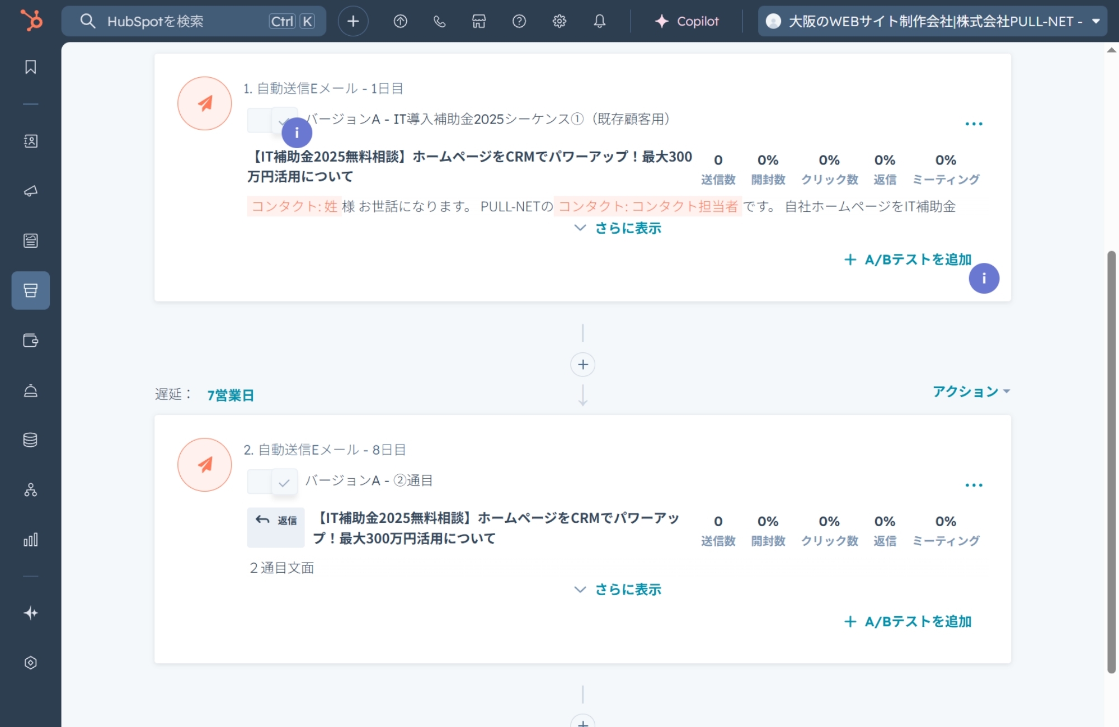Toggle the step 2 email ②通目 switch
1119x727 pixels.
tap(272, 481)
